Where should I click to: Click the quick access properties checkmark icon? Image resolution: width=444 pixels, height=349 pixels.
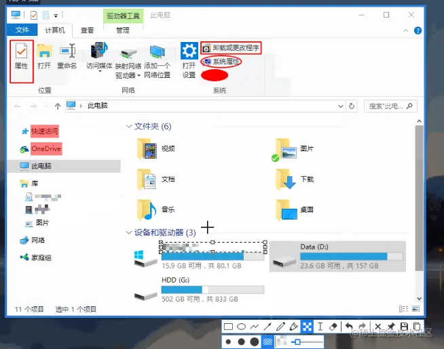(x=34, y=15)
